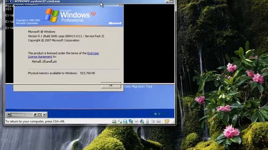Click the floppy drive status icon
Screen dimensions: 268x150
point(125,121)
